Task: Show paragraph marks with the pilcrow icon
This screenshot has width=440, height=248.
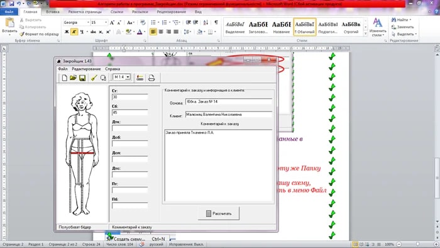Action: 216,23
